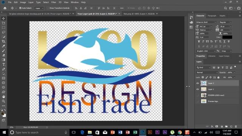Select the Lasso tool
Image resolution: width=242 pixels, height=136 pixels.
point(3,32)
